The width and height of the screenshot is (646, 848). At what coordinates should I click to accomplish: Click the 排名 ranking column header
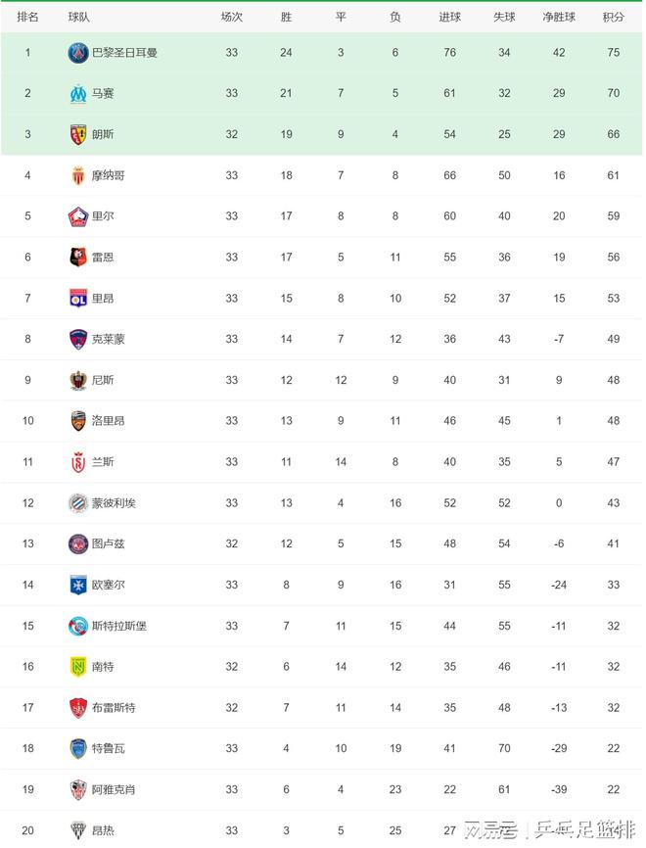(28, 18)
